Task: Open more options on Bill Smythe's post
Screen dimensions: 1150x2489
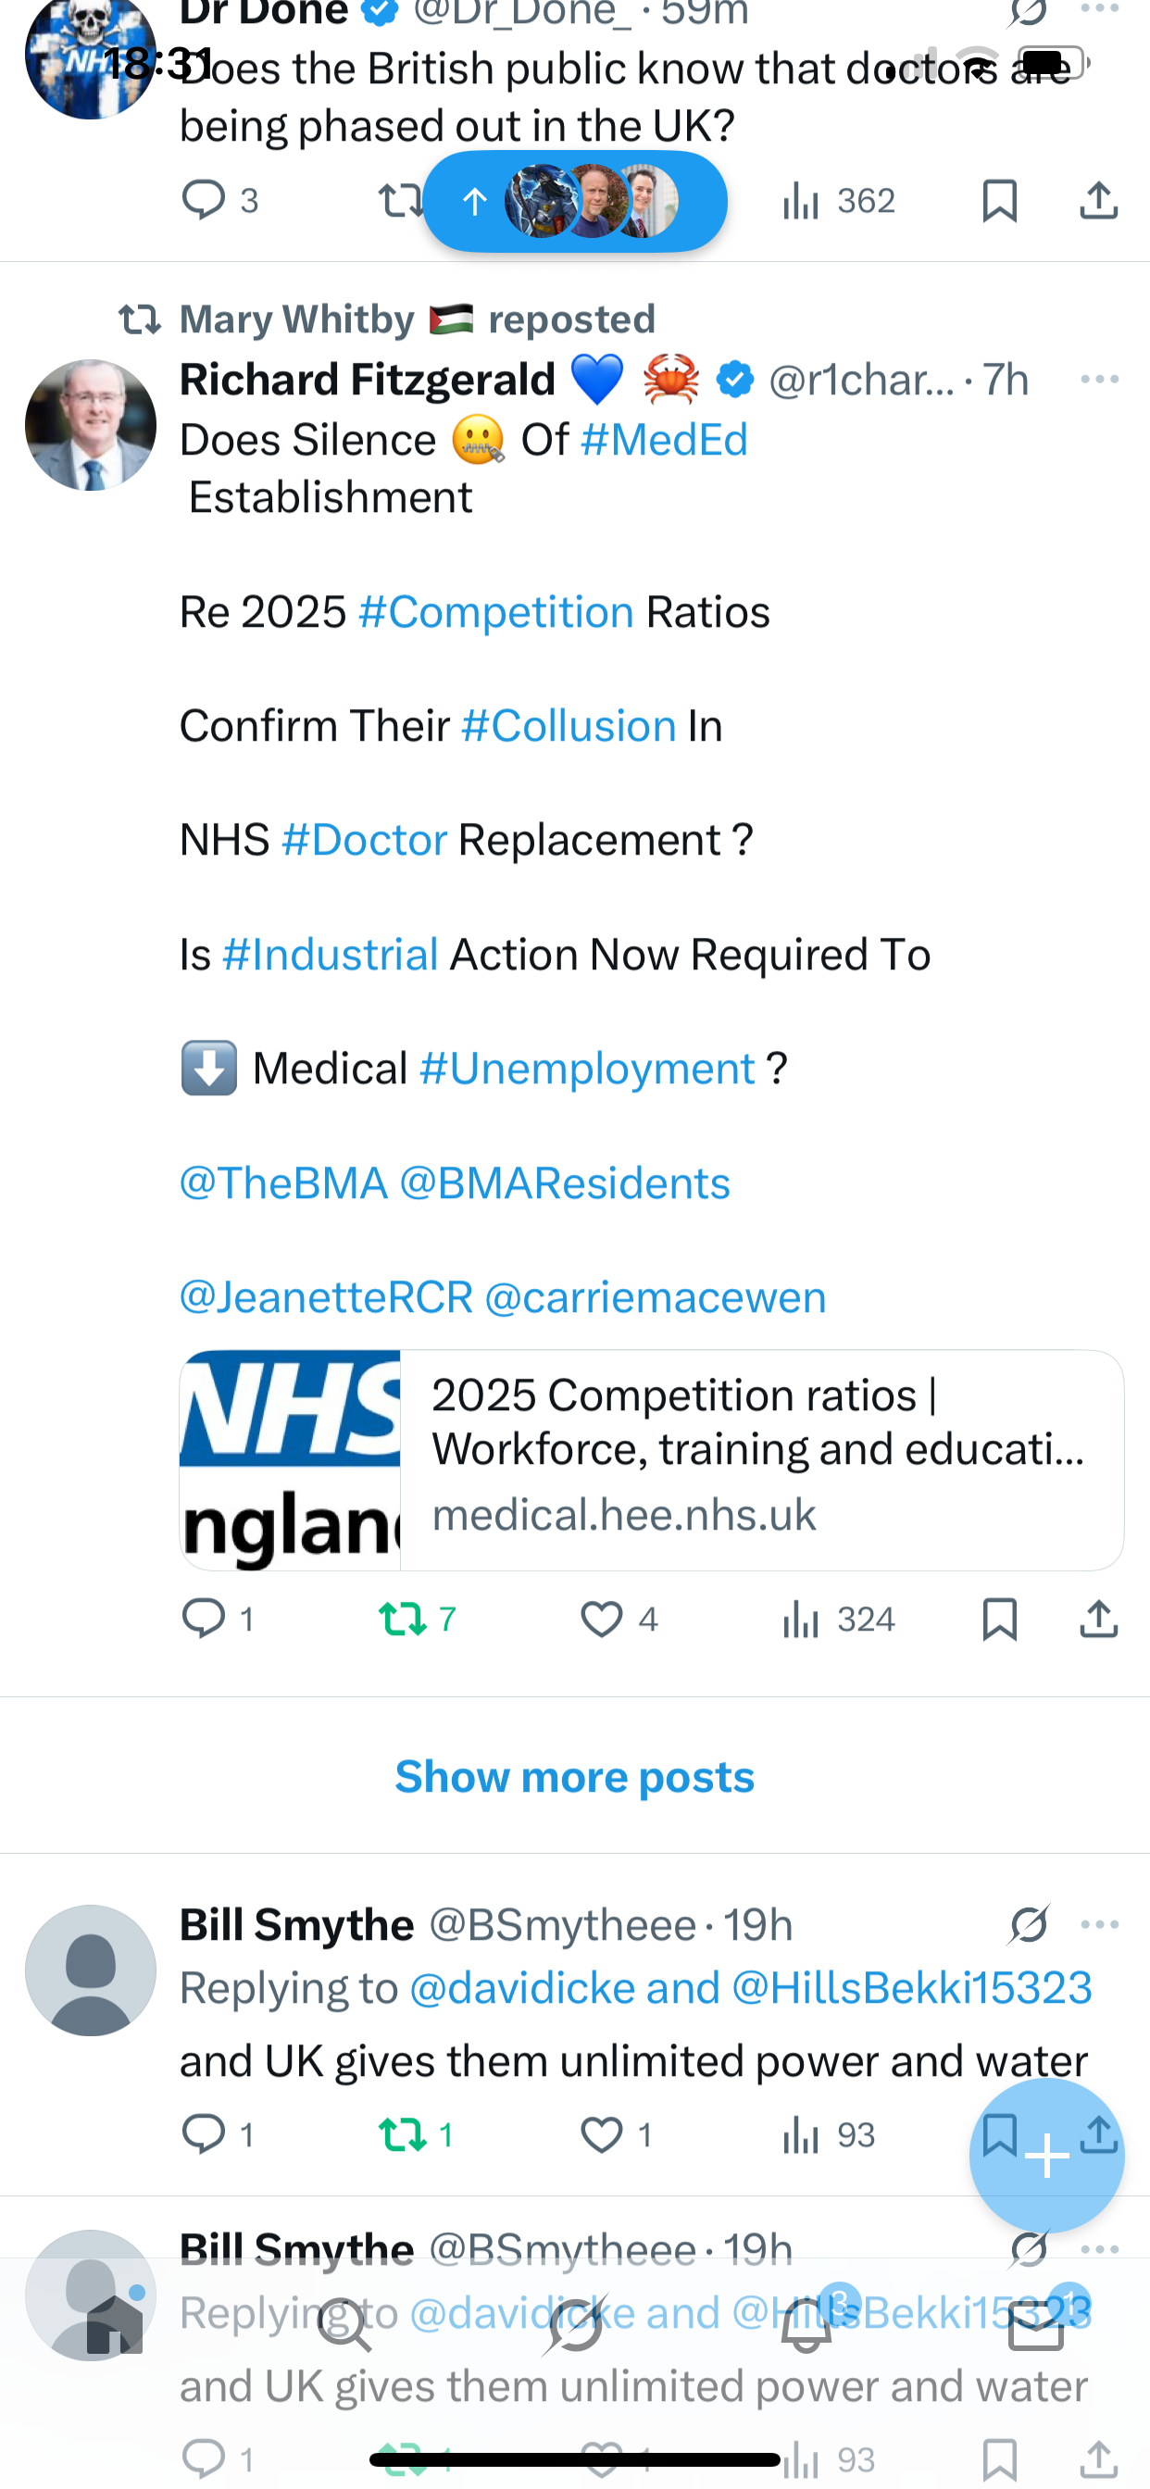Action: (1100, 1924)
